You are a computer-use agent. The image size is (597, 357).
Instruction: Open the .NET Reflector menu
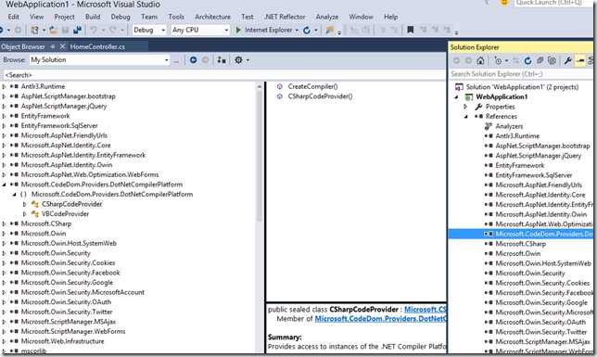[285, 17]
